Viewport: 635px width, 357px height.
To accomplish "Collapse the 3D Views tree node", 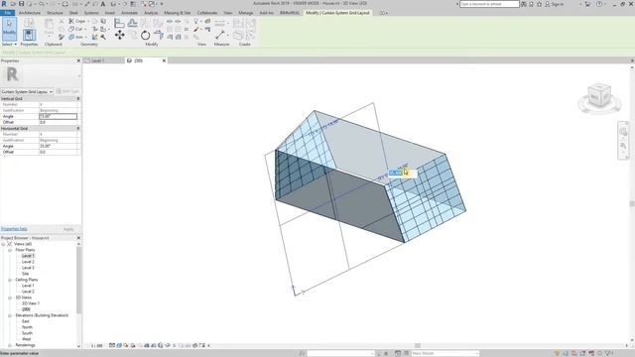I will point(10,297).
